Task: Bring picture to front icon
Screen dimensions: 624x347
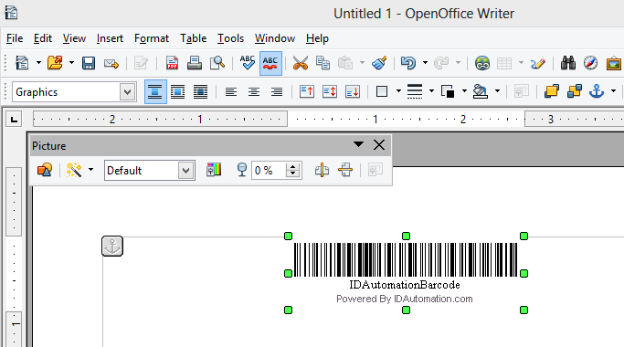Action: (552, 92)
